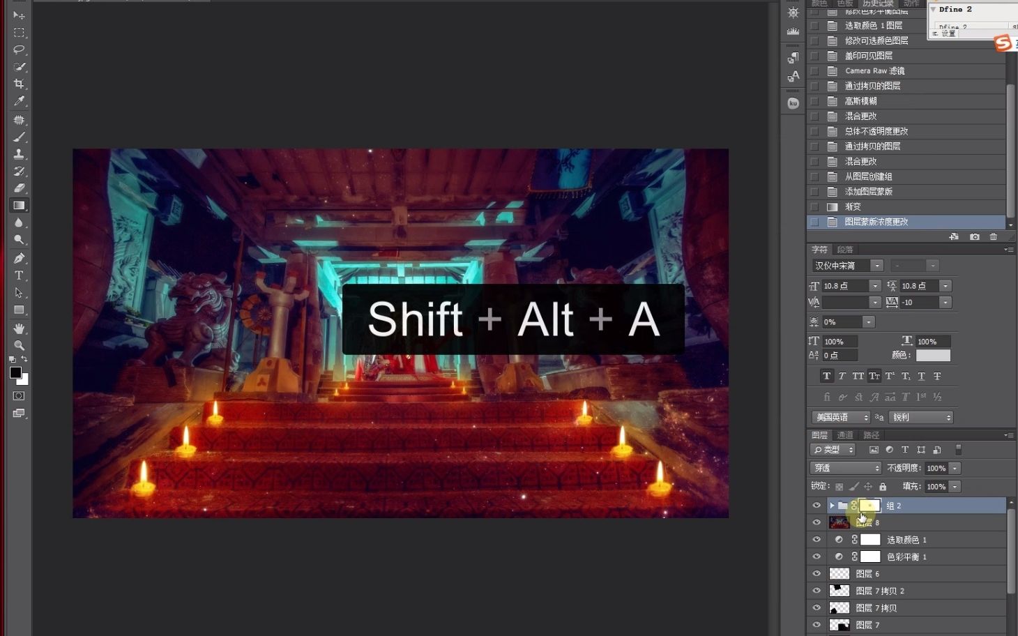Open the leading value dropdown arrow

[x=945, y=286]
